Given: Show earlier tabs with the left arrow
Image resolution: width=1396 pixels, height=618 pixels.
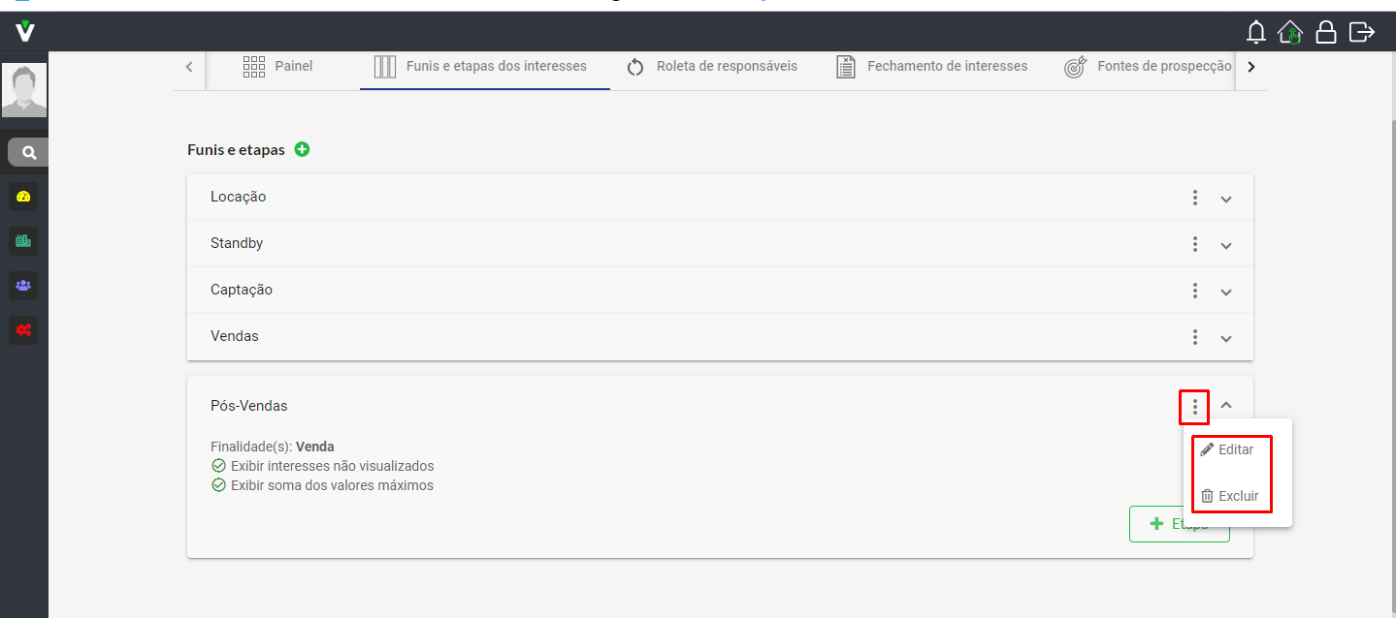Looking at the screenshot, I should point(189,67).
